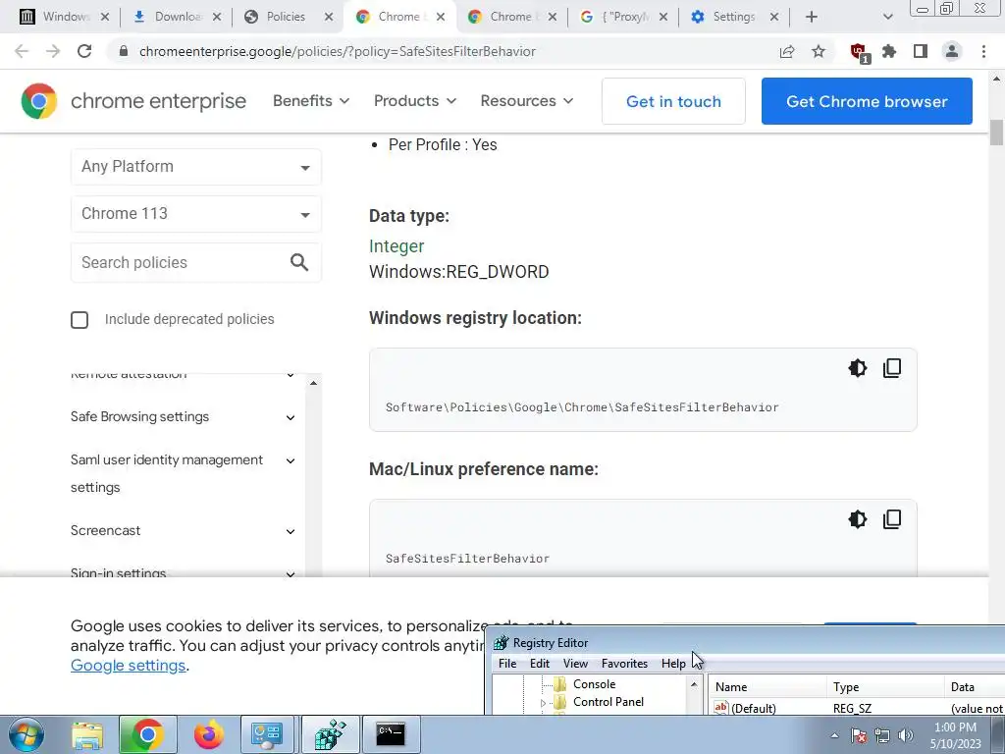Click Get Chrome browser button
This screenshot has height=754, width=1005.
coord(867,101)
